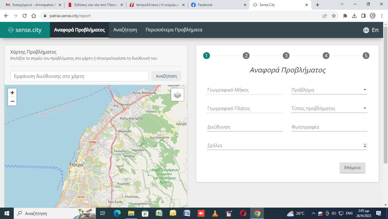The height and width of the screenshot is (219, 388).
Task: Open the Αναφορά Προβλήματος tab
Action: 79,30
